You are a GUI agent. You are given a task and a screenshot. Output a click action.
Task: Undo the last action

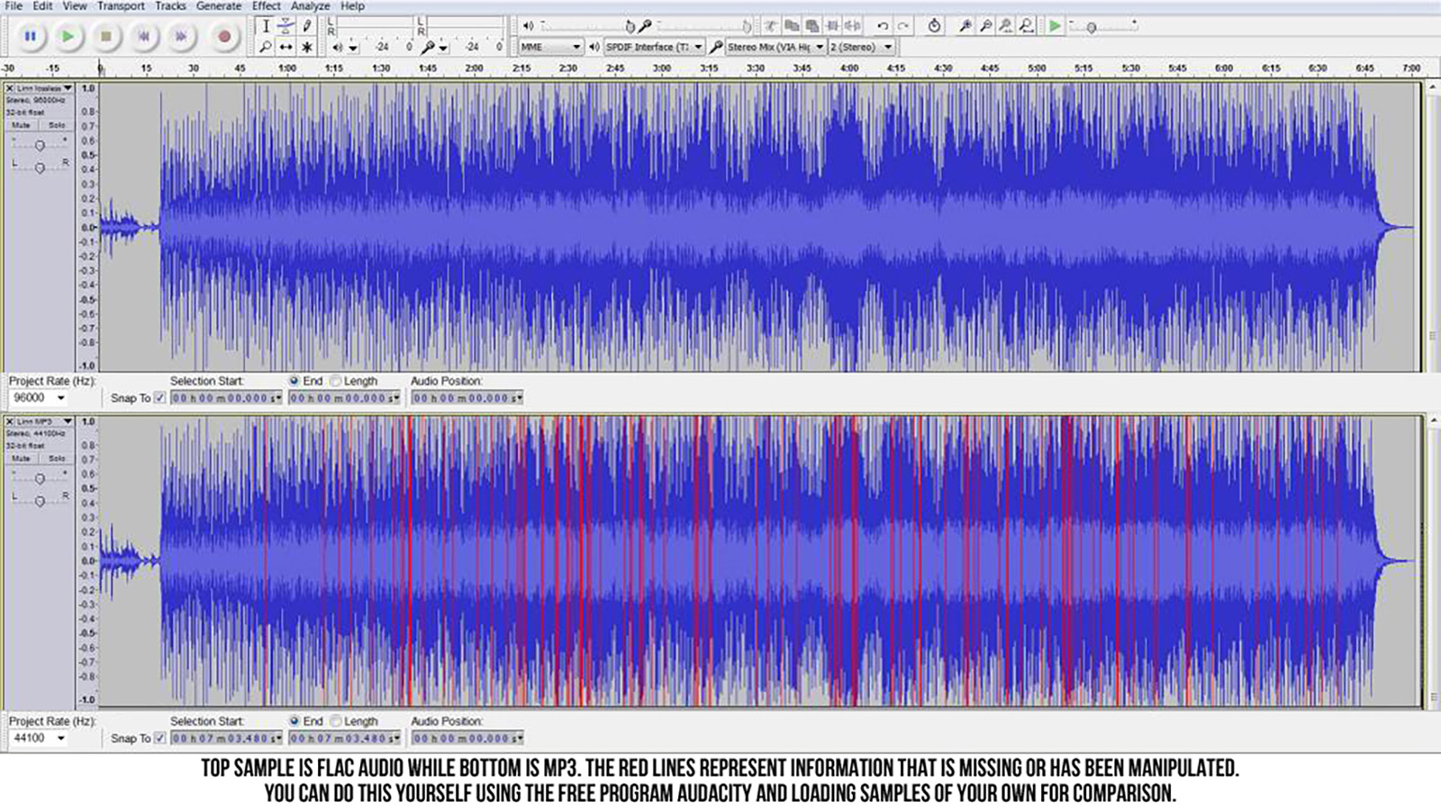click(x=883, y=26)
